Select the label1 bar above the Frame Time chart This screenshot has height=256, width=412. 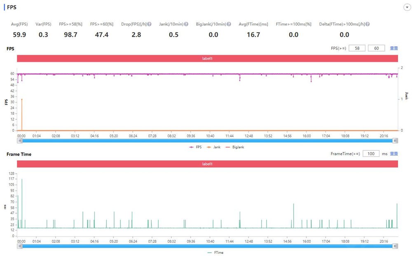coord(207,164)
